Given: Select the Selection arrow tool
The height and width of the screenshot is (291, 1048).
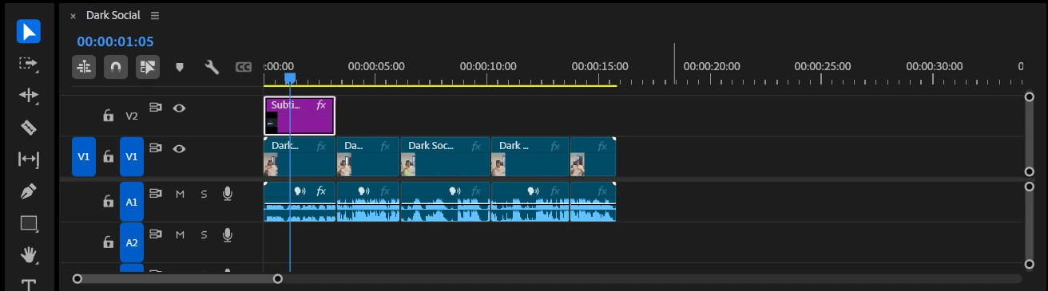Looking at the screenshot, I should pyautogui.click(x=29, y=31).
